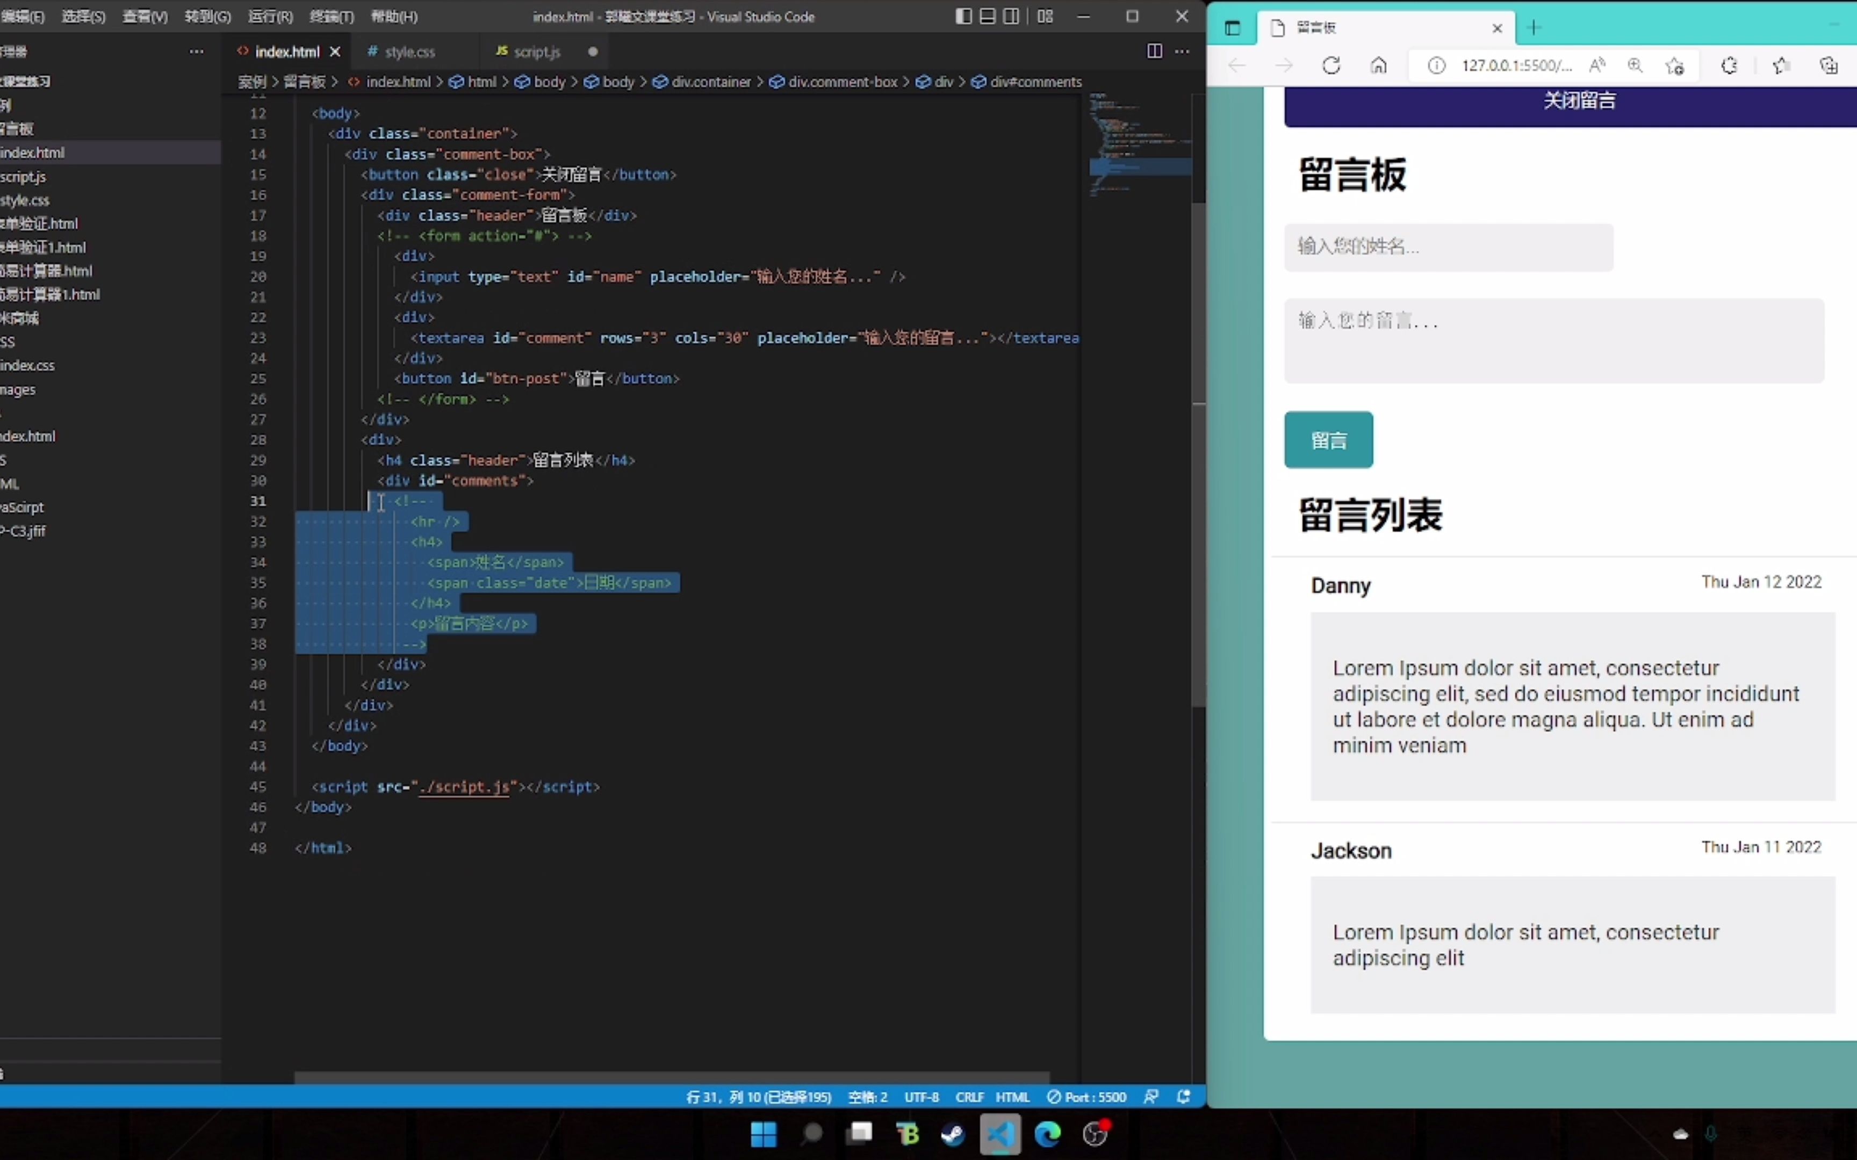The image size is (1857, 1160).
Task: Expand html breadcrumb item
Action: click(473, 81)
